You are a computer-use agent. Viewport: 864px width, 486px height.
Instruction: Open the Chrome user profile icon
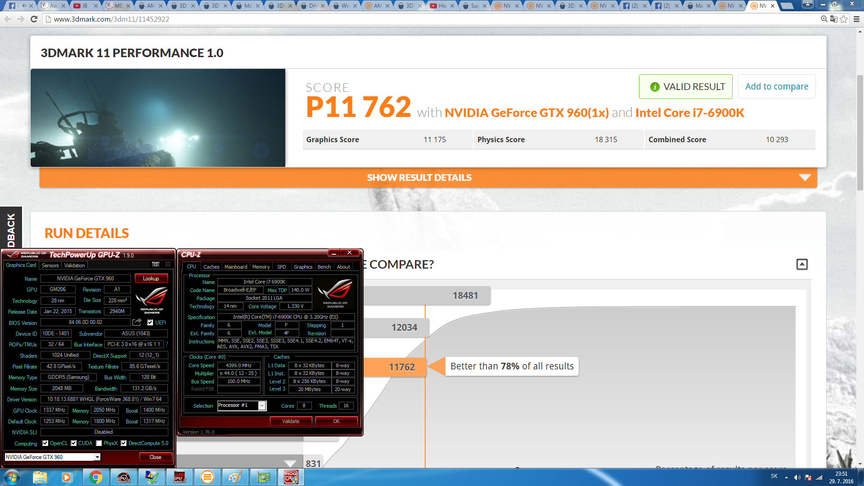pos(808,4)
